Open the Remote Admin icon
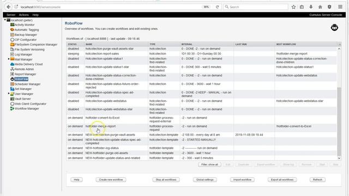349x196 pixels. (x=12, y=69)
